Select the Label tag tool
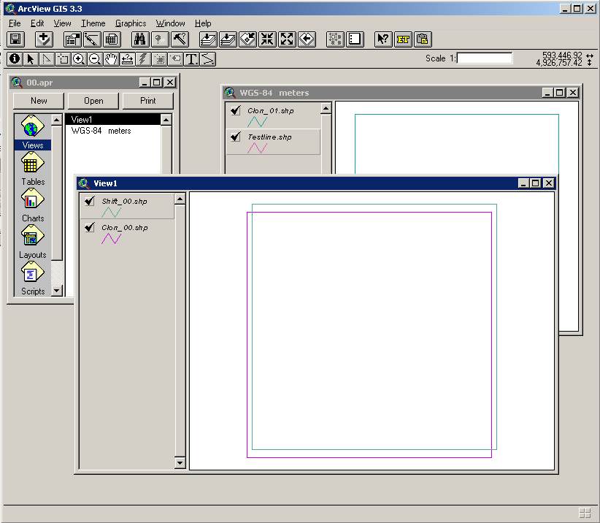This screenshot has width=600, height=523. pos(175,59)
